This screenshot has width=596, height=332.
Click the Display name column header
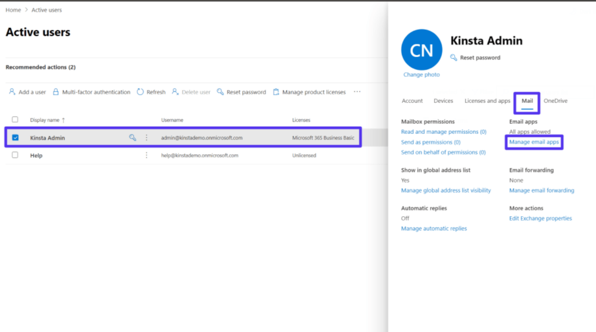click(45, 120)
